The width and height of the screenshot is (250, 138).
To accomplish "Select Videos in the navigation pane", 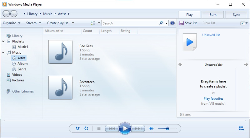I will point(17,75).
